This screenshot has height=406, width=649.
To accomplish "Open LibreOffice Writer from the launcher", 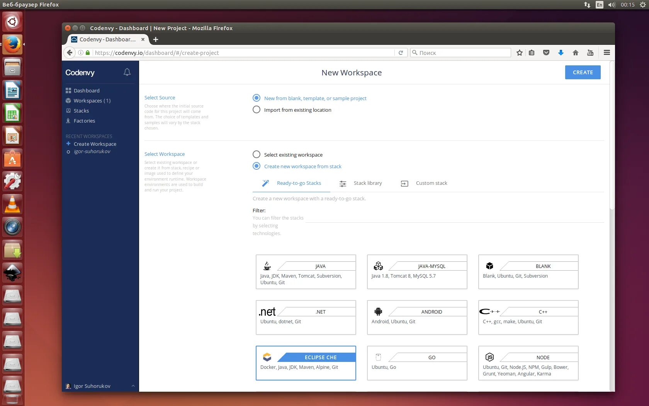I will (12, 90).
